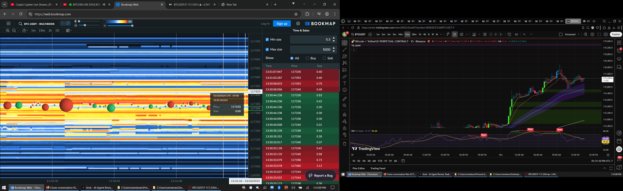Add symbol with the plus circle
The height and width of the screenshot is (191, 623).
[x=370, y=35]
